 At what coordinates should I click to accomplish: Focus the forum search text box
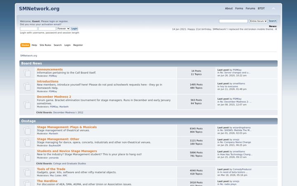point(233,21)
